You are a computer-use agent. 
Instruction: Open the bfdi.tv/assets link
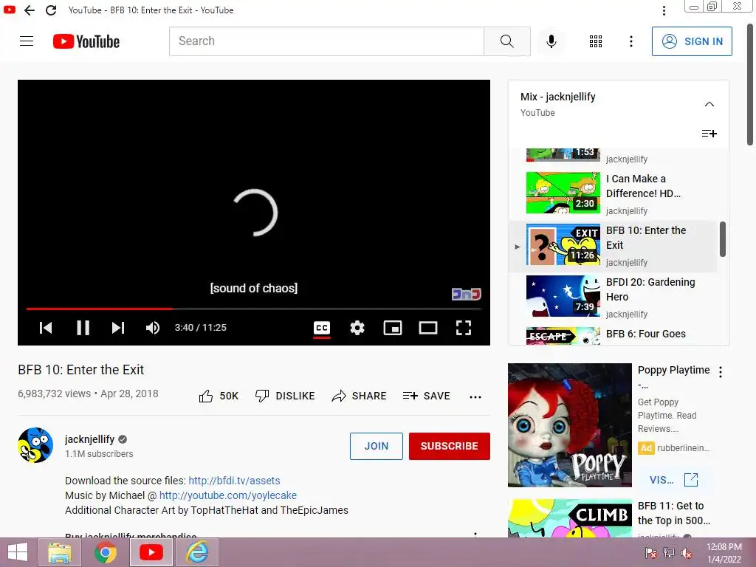[234, 481]
